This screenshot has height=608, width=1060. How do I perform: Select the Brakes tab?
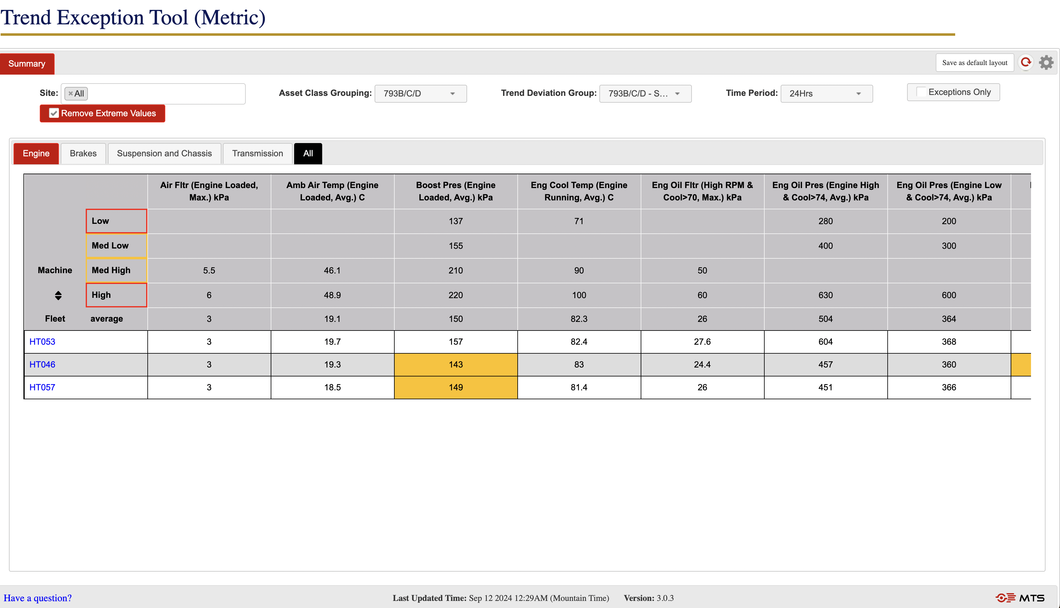[x=83, y=154]
